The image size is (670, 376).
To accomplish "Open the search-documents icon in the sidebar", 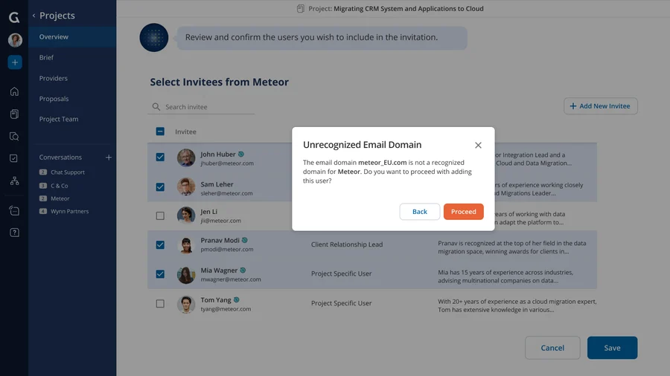I will tap(15, 137).
